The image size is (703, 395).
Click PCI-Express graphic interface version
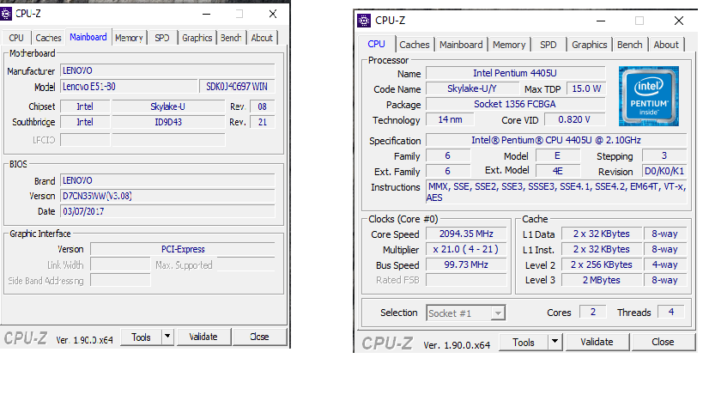tap(183, 249)
